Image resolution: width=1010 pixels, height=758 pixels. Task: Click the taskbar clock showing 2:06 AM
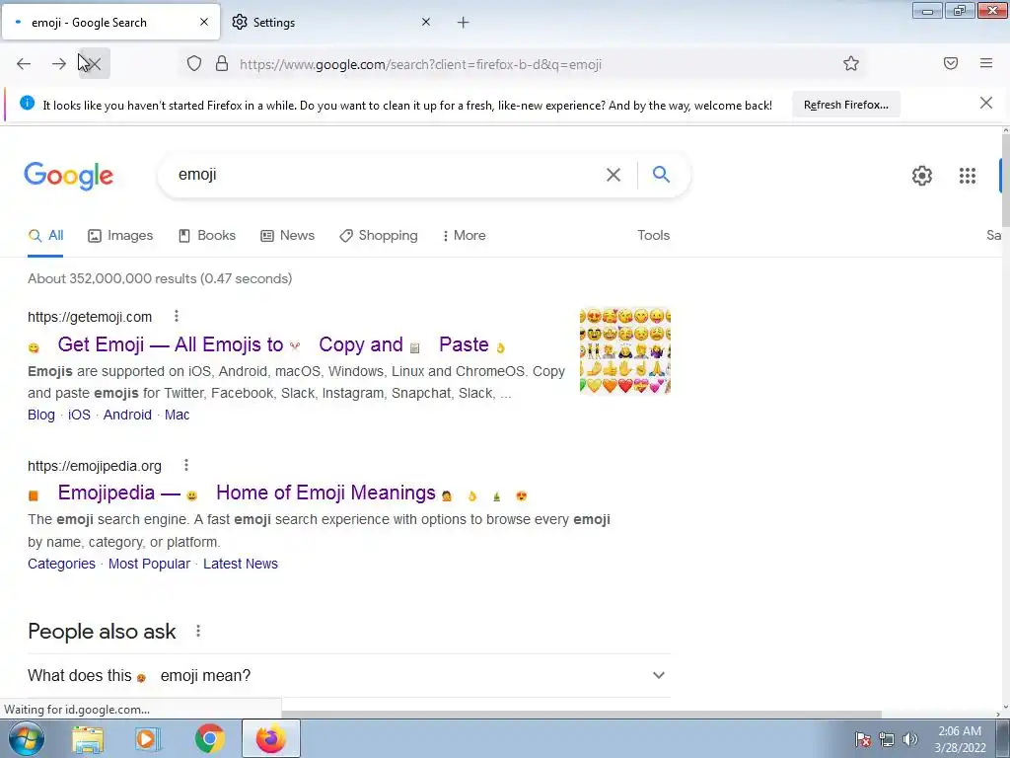[960, 739]
